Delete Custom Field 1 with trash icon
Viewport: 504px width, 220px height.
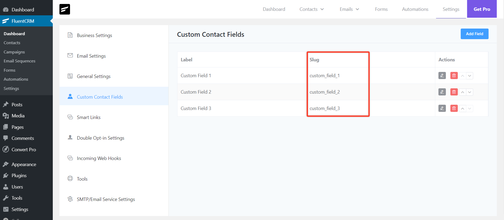[x=454, y=76]
